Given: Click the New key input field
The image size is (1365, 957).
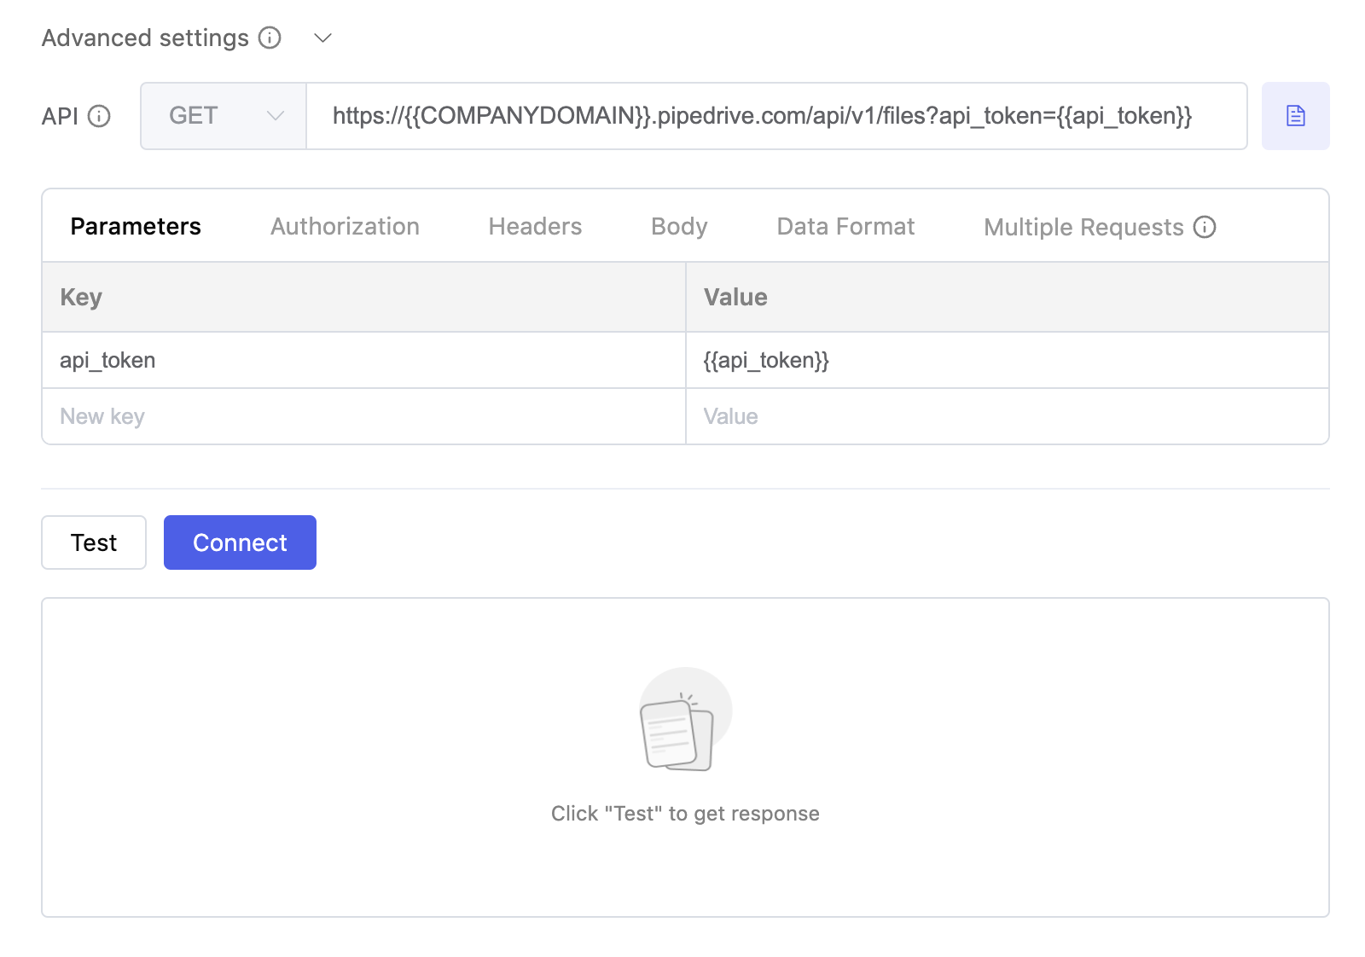Looking at the screenshot, I should tap(363, 417).
